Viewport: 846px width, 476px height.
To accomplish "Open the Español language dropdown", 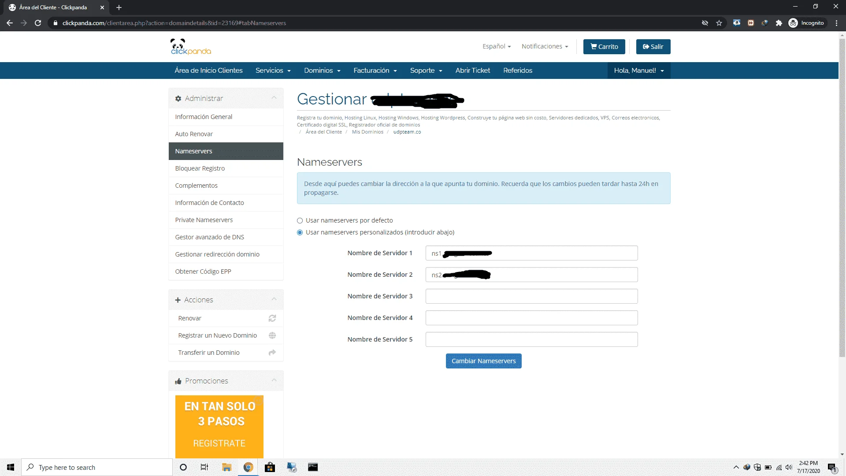I will (497, 46).
